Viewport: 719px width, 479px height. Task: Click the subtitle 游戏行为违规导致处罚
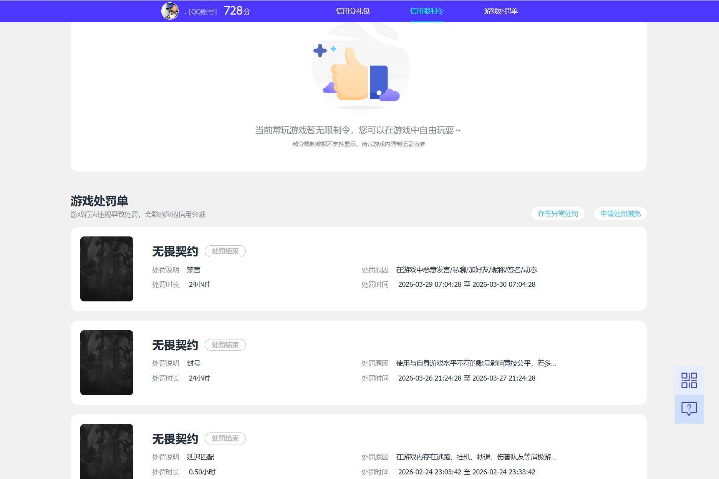pos(138,215)
